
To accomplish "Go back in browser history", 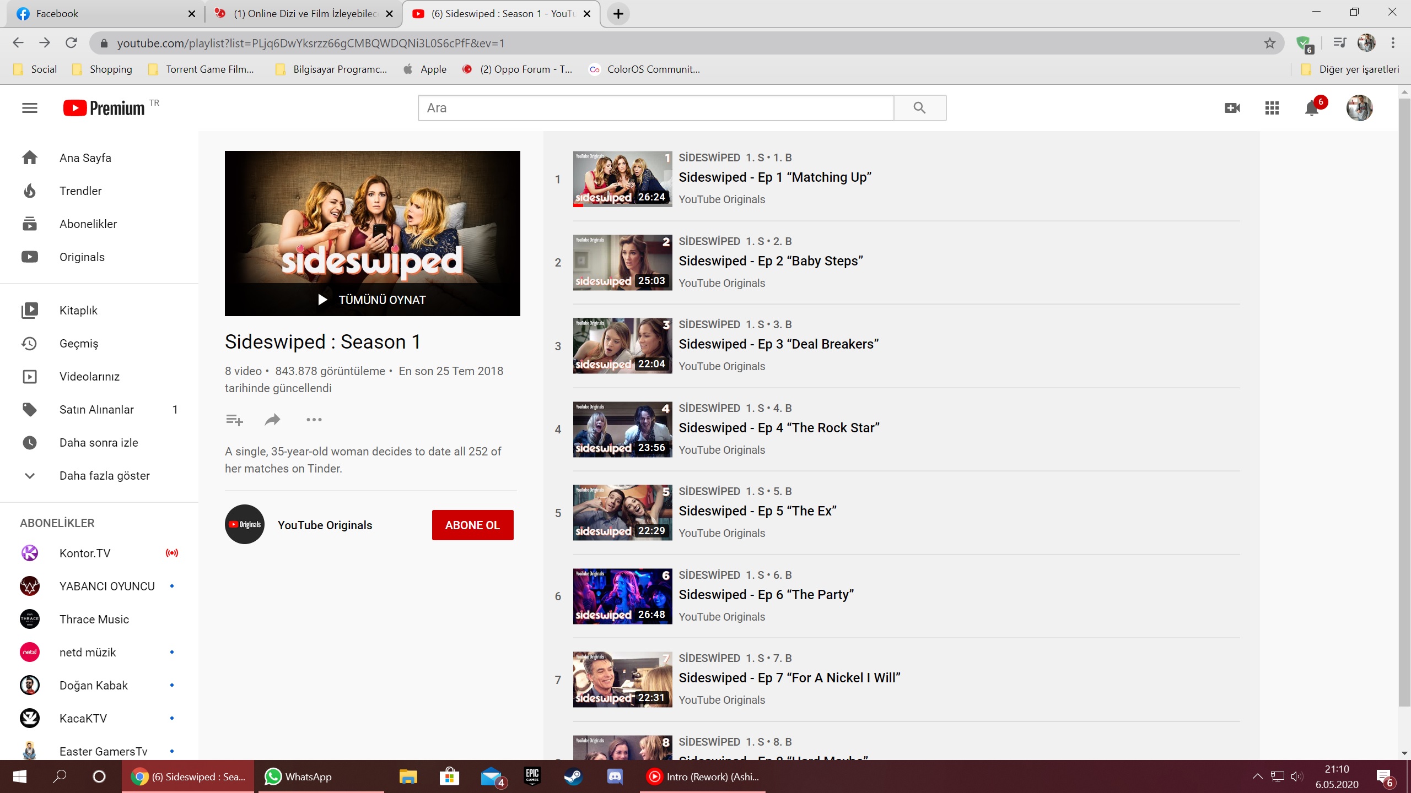I will click(18, 43).
